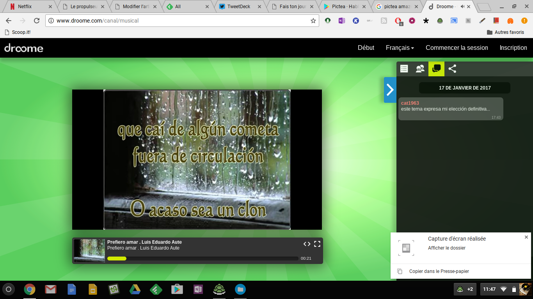Click the Google Cast extension icon
Screen dimensions: 533x299
[454, 21]
